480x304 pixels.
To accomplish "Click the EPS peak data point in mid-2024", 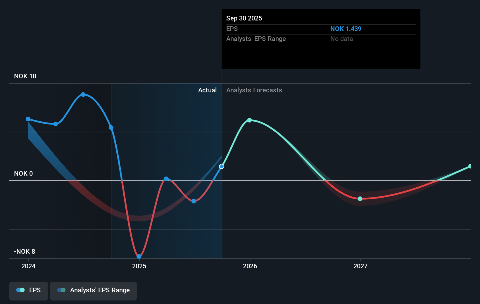I will click(83, 94).
